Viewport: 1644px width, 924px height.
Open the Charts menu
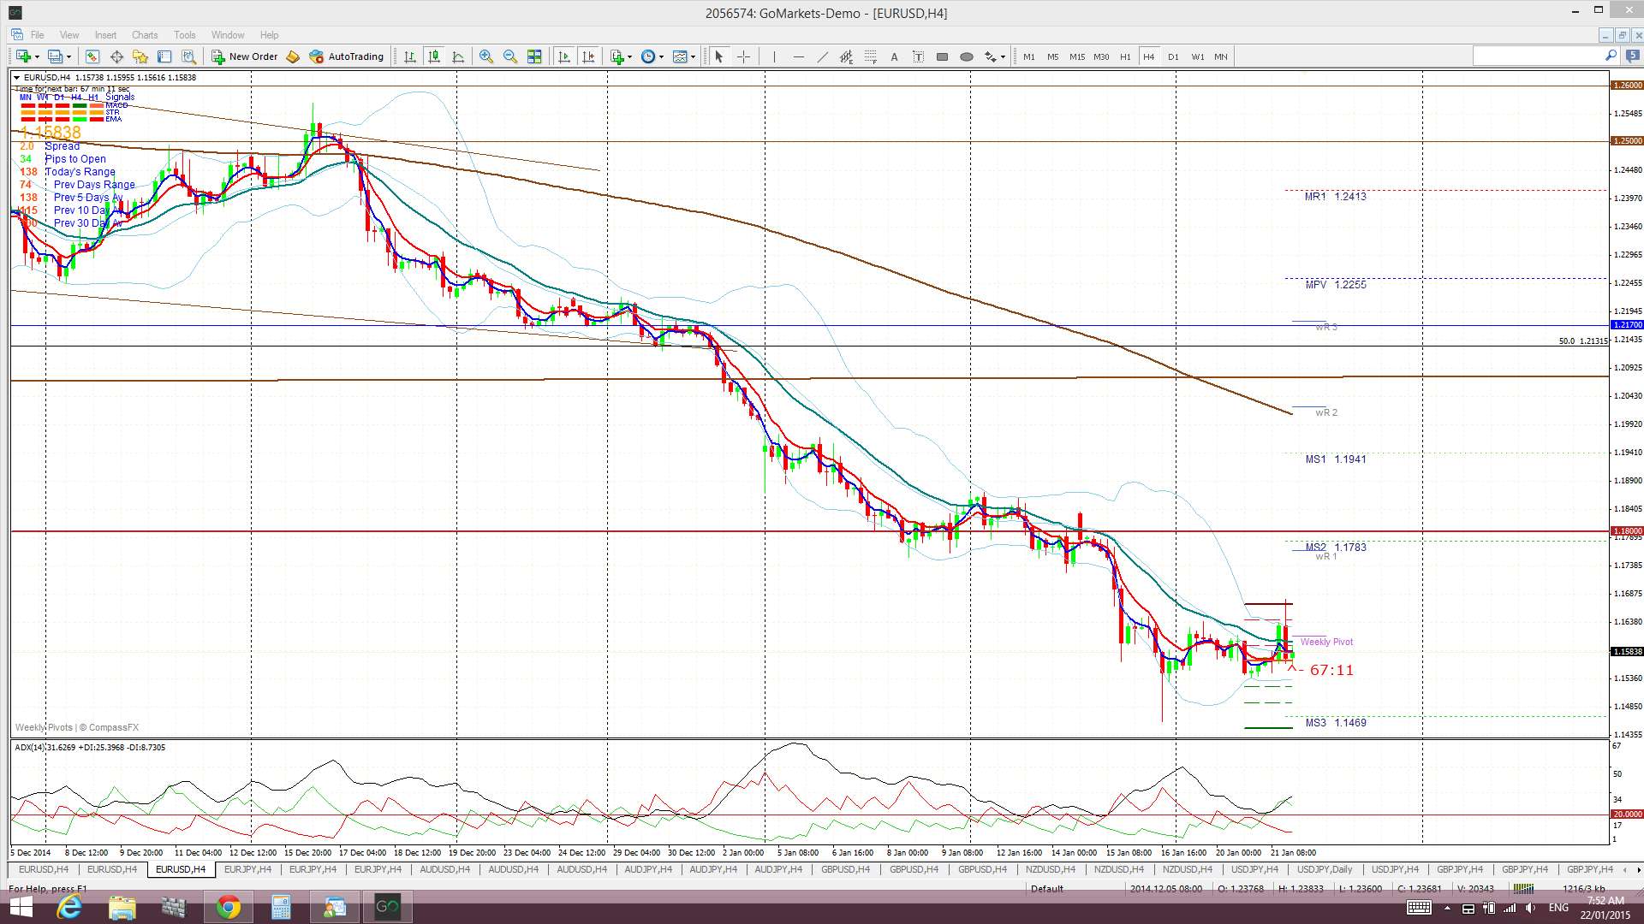145,35
